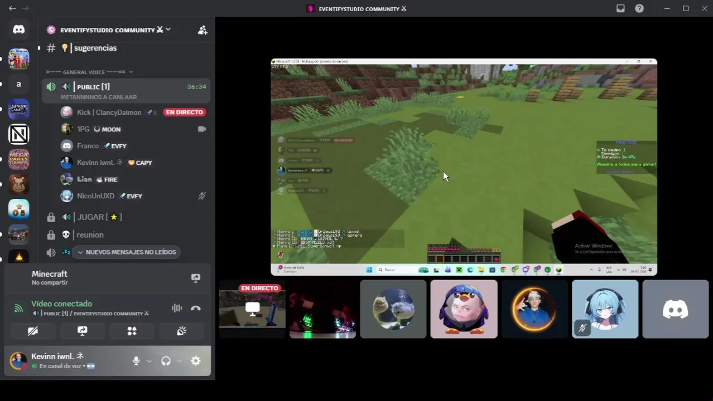Open the Spark Games server
713x401 pixels.
click(18, 109)
